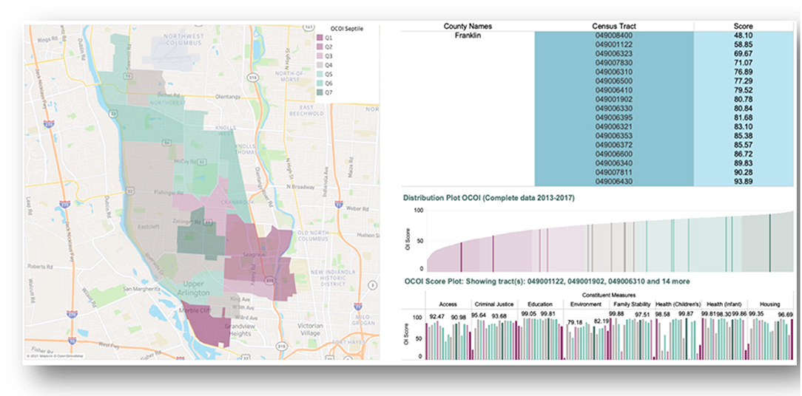Select the Education measure header

point(541,304)
